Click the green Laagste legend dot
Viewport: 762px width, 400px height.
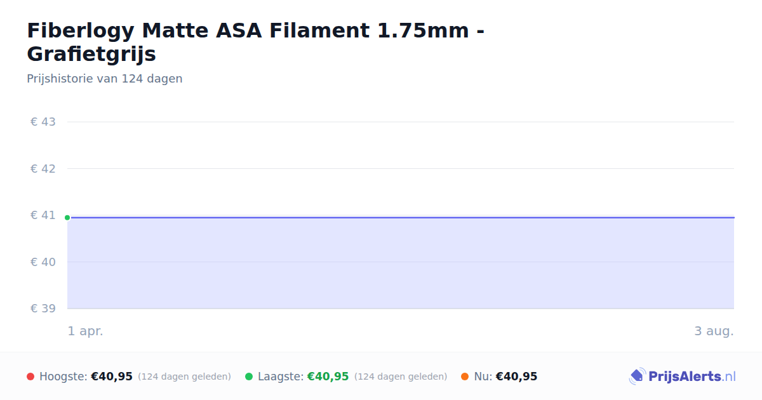[249, 377]
